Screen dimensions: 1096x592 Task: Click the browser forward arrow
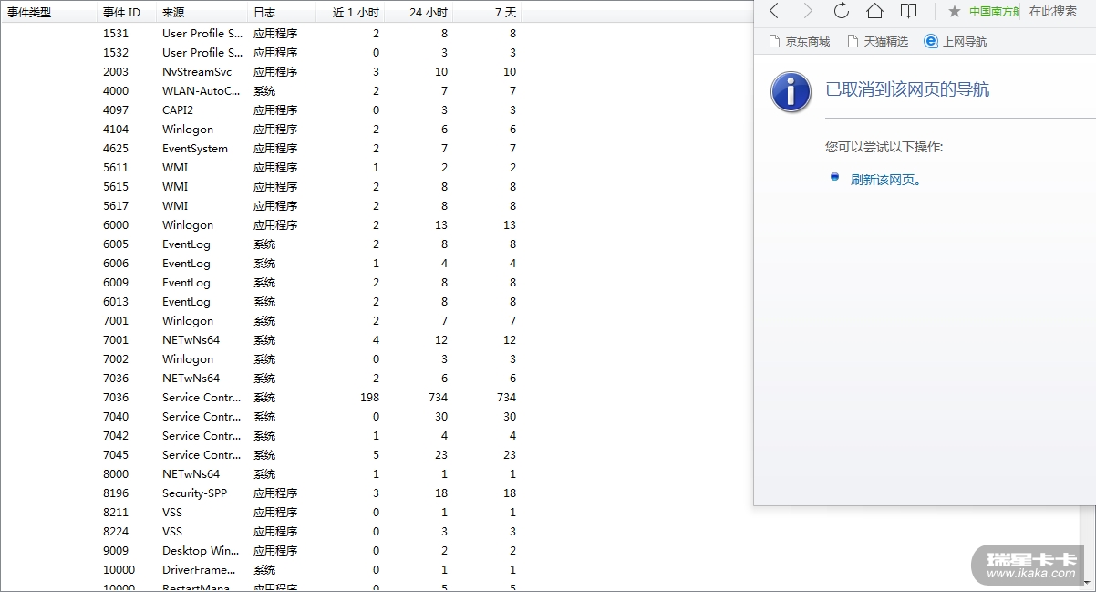(807, 11)
